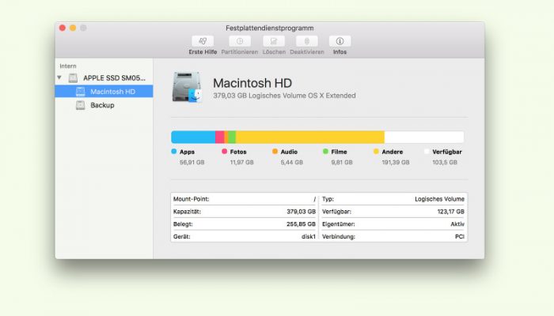This screenshot has height=316, width=554.
Task: Click the Verfügbar value 123,17 GB
Action: (451, 212)
